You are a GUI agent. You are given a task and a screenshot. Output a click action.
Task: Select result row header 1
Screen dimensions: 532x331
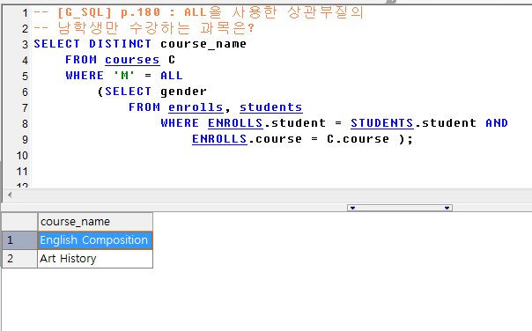click(19, 240)
